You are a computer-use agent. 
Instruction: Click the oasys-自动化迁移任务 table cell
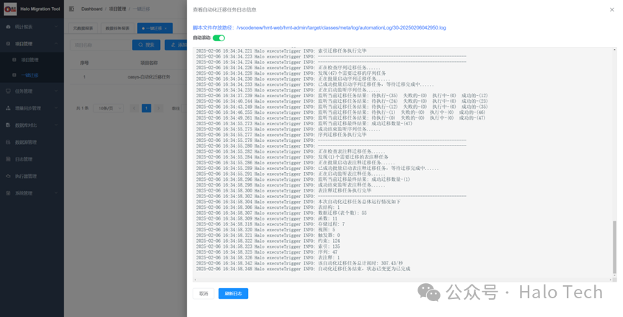[149, 77]
